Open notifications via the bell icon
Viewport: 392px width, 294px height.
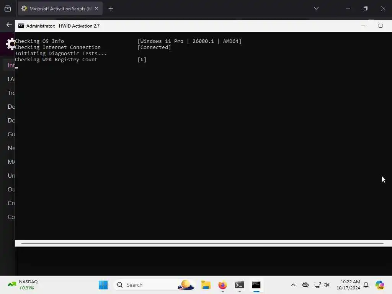[x=366, y=285]
